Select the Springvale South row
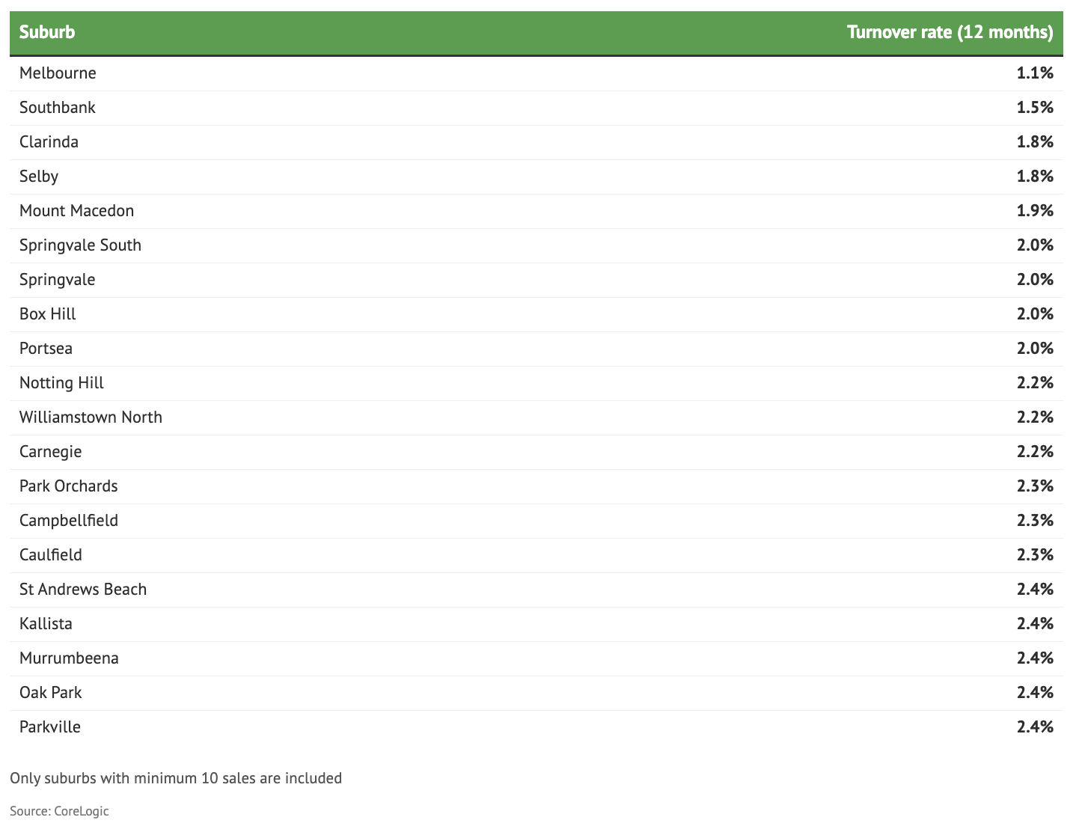Screen dimensions: 1082x823 (x=80, y=245)
